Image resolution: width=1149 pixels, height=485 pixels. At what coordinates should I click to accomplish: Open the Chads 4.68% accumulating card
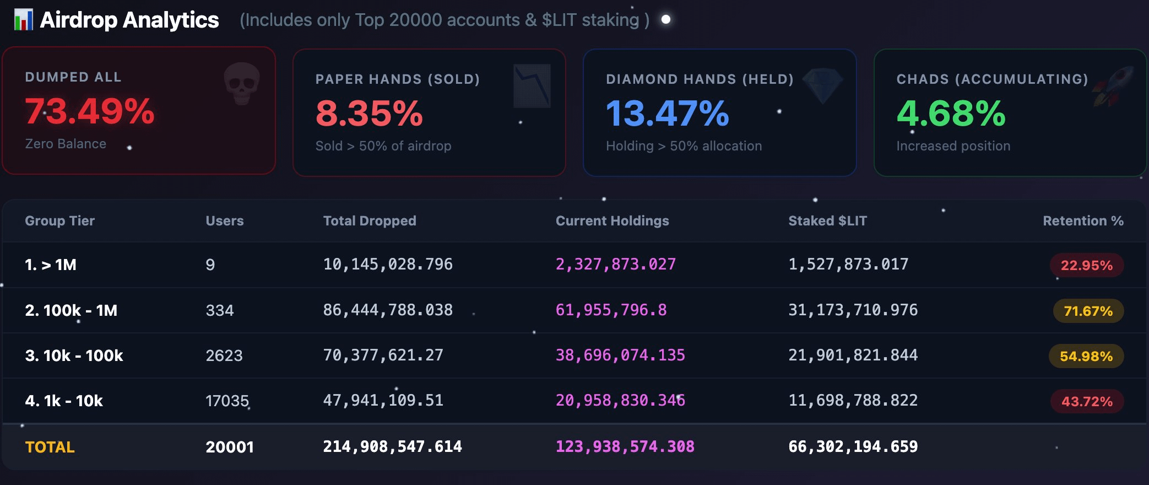[x=1010, y=113]
